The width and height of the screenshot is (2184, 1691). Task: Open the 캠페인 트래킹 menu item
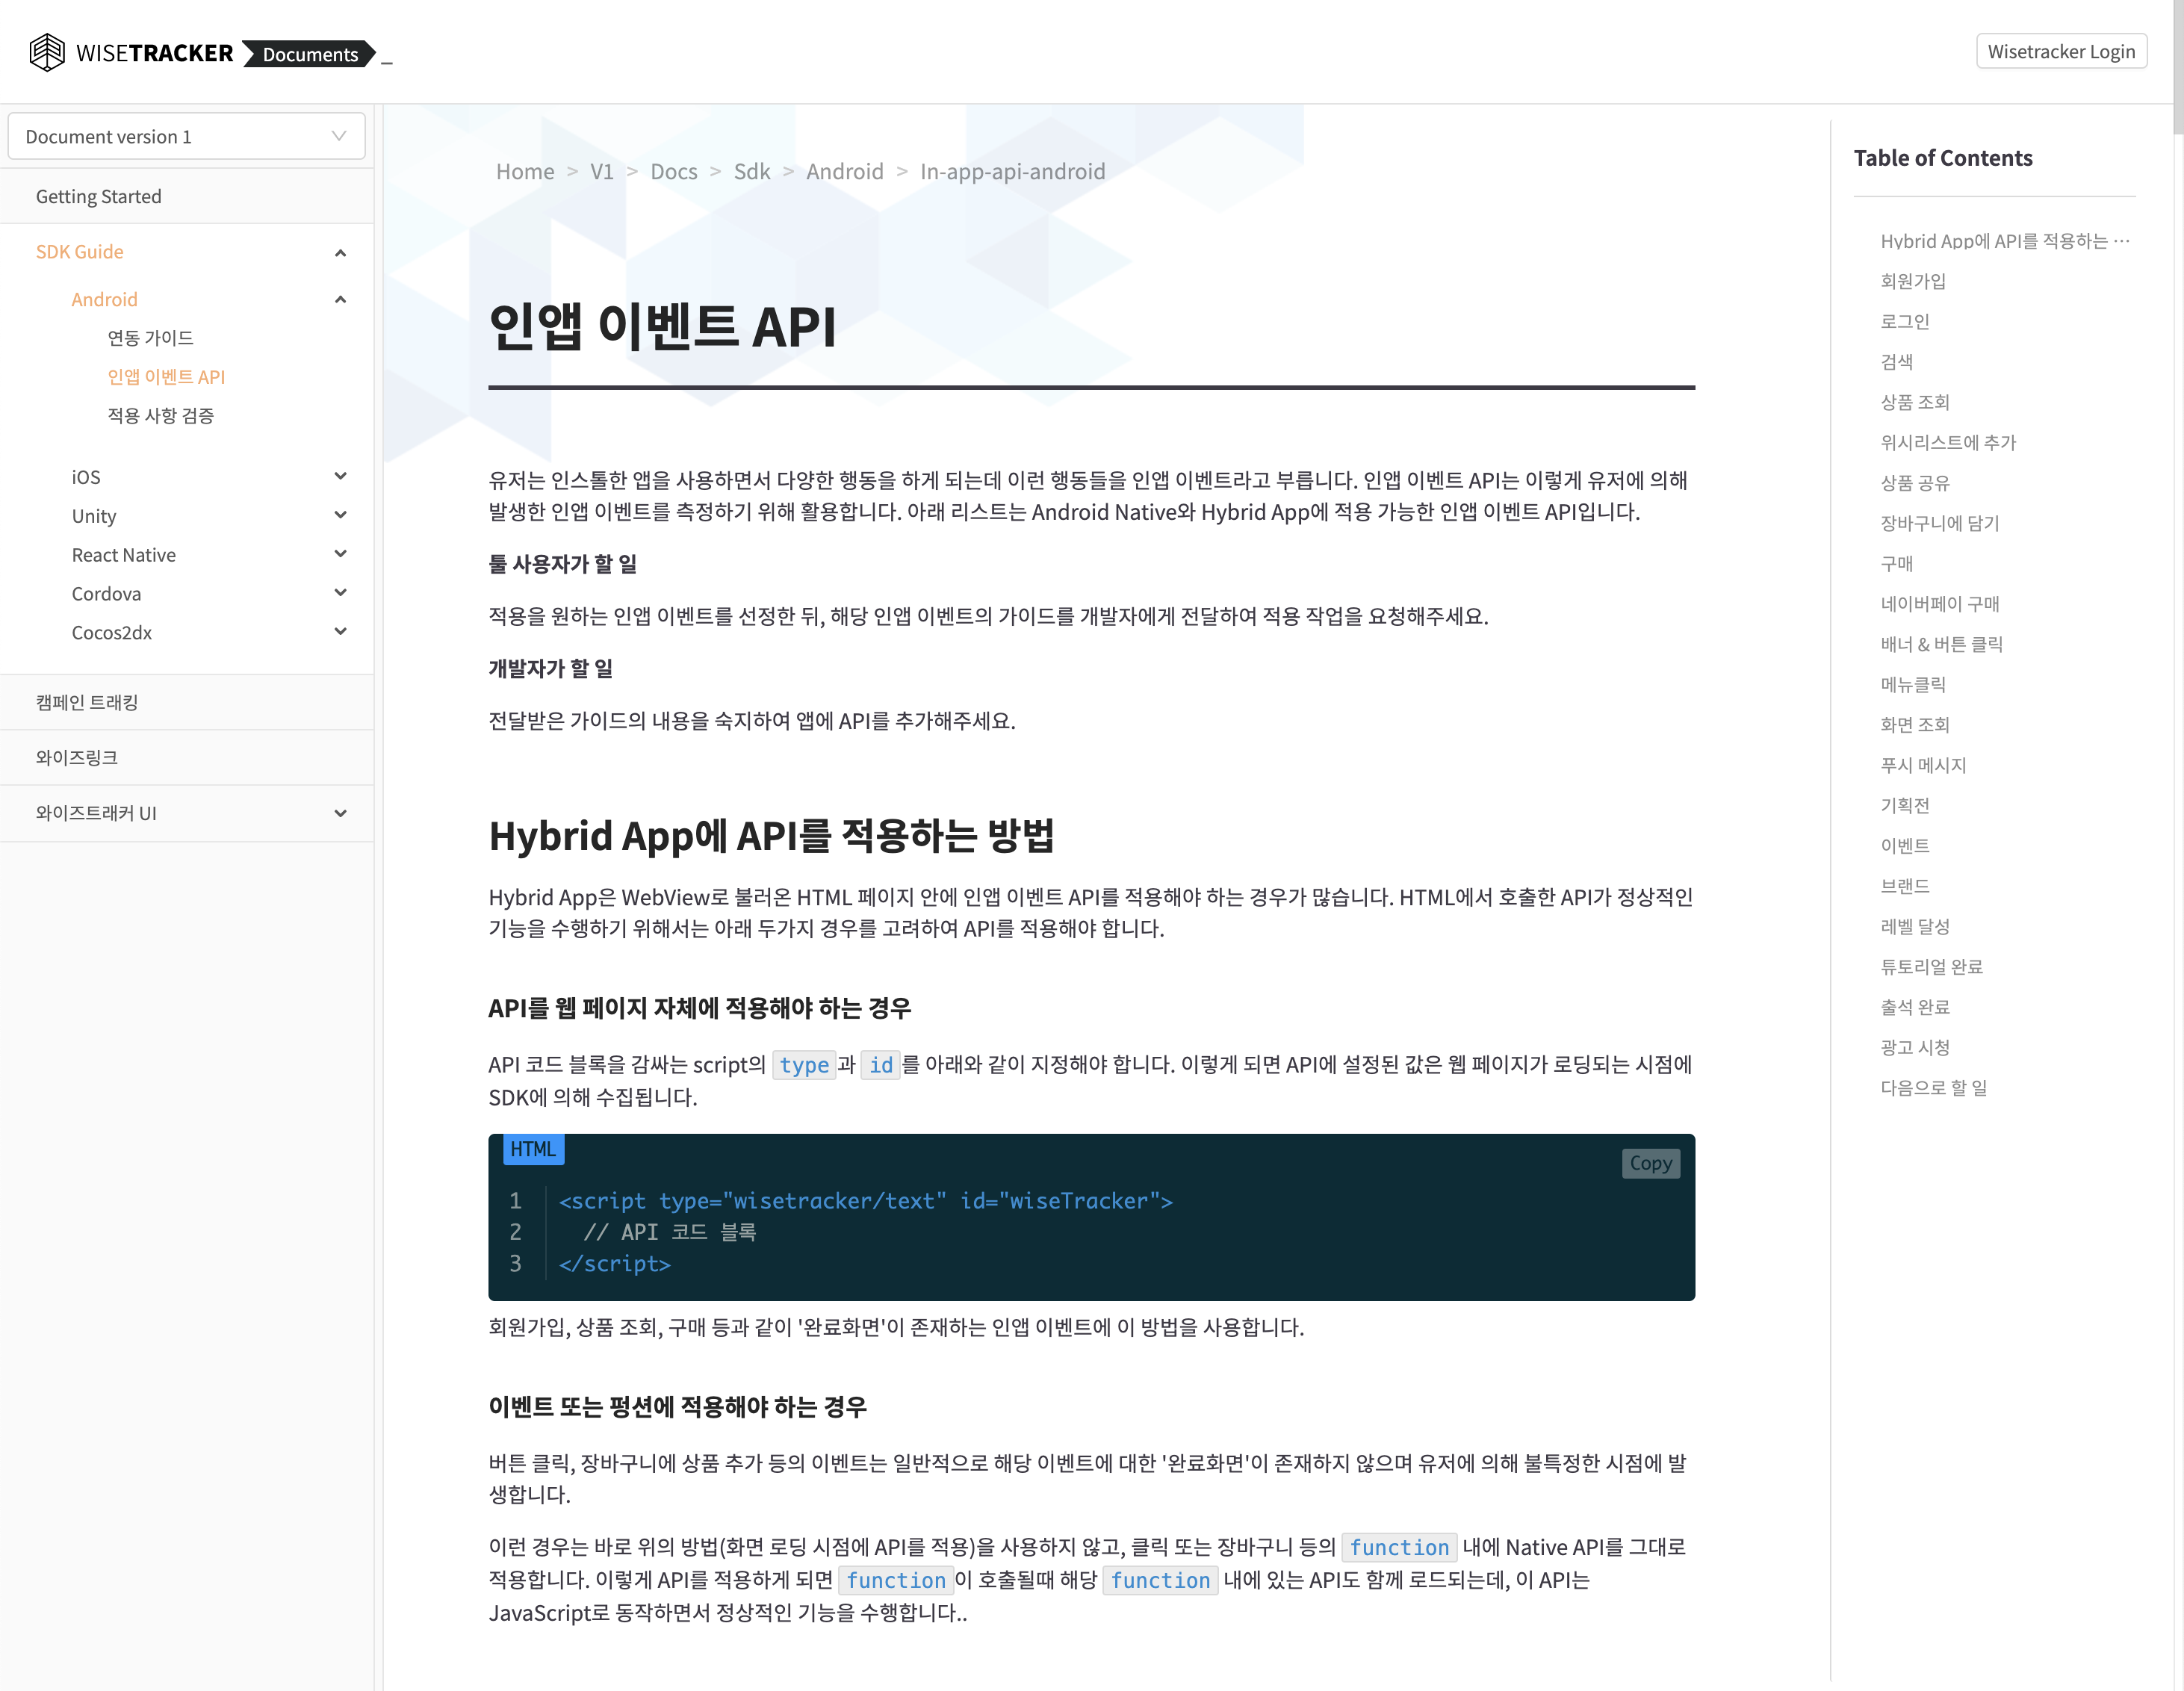87,702
